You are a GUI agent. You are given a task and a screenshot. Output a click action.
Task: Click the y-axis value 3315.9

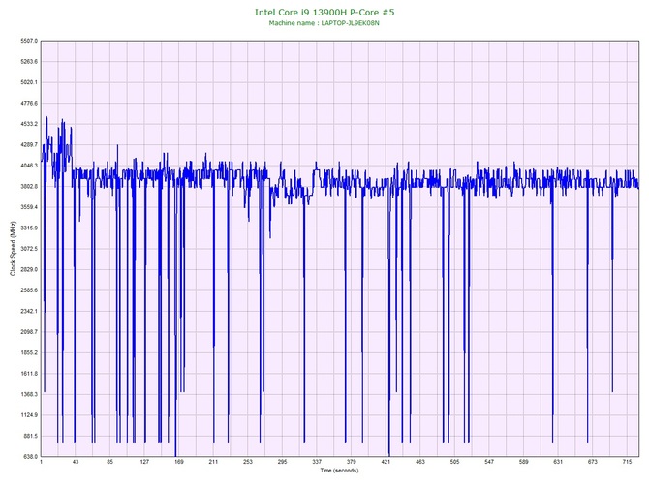pos(29,228)
